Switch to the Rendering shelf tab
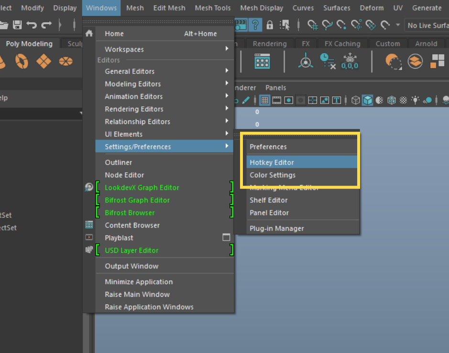The height and width of the screenshot is (353, 449). (269, 43)
